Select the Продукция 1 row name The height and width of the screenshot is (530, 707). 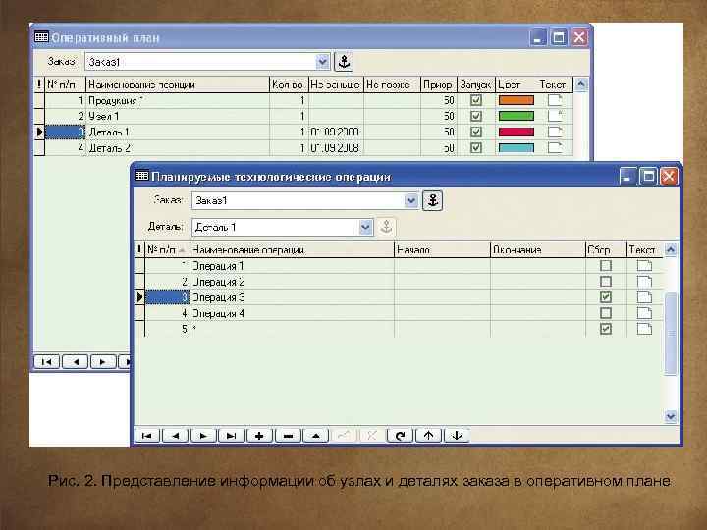click(x=116, y=100)
